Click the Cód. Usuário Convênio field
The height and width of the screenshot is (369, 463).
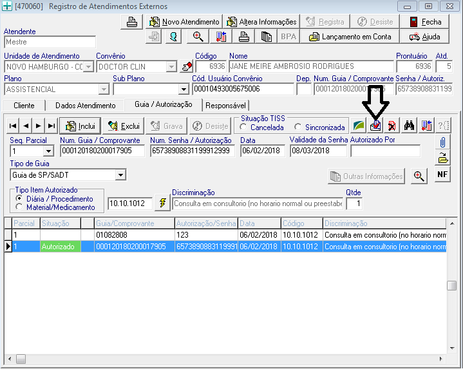coord(243,89)
